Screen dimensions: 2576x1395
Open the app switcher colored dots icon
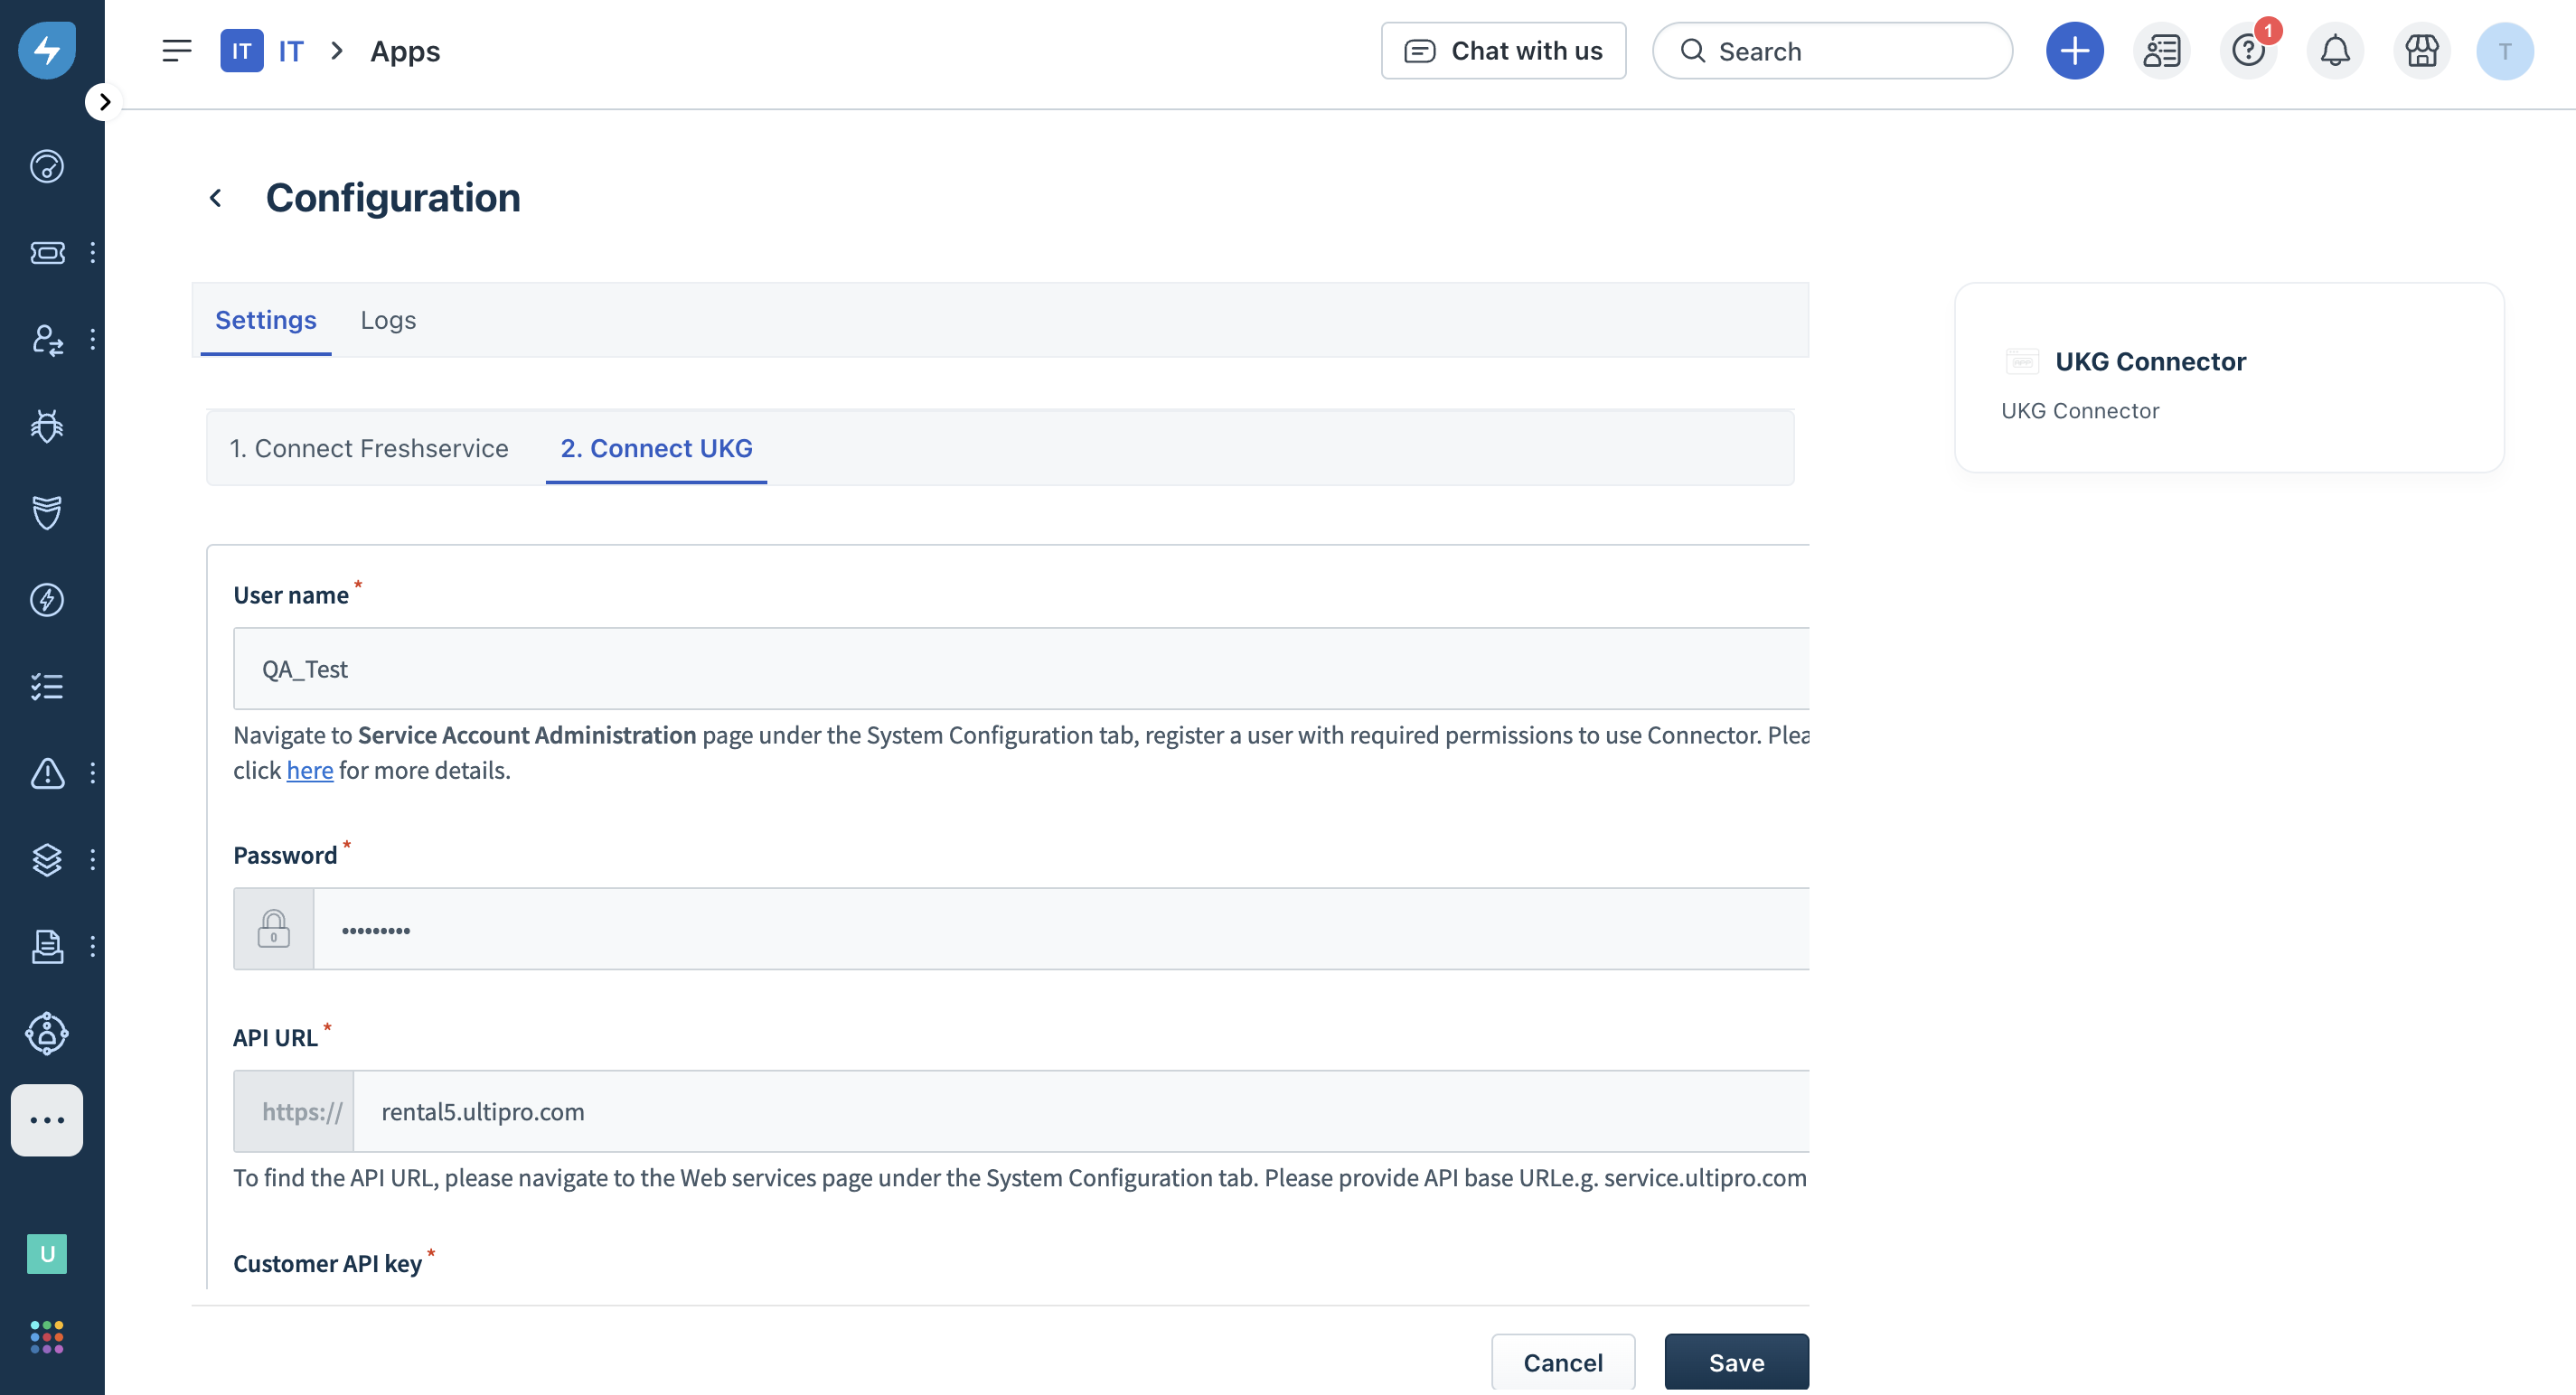[x=47, y=1336]
